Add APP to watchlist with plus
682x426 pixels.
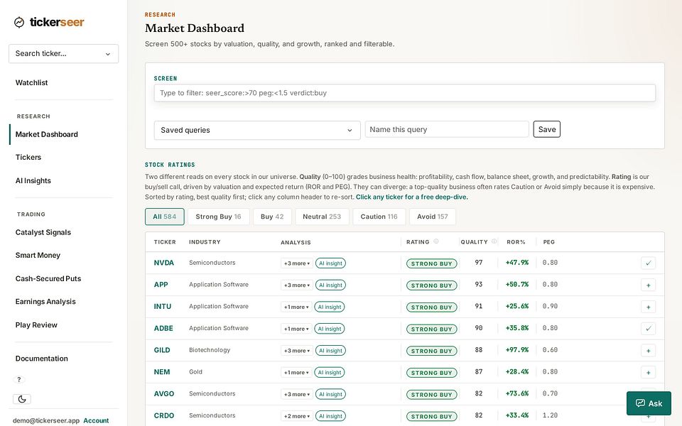click(648, 285)
